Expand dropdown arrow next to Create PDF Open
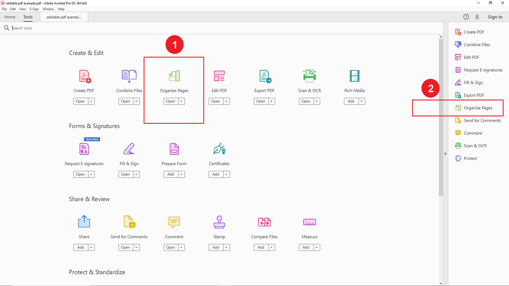This screenshot has width=509, height=286. pyautogui.click(x=91, y=101)
